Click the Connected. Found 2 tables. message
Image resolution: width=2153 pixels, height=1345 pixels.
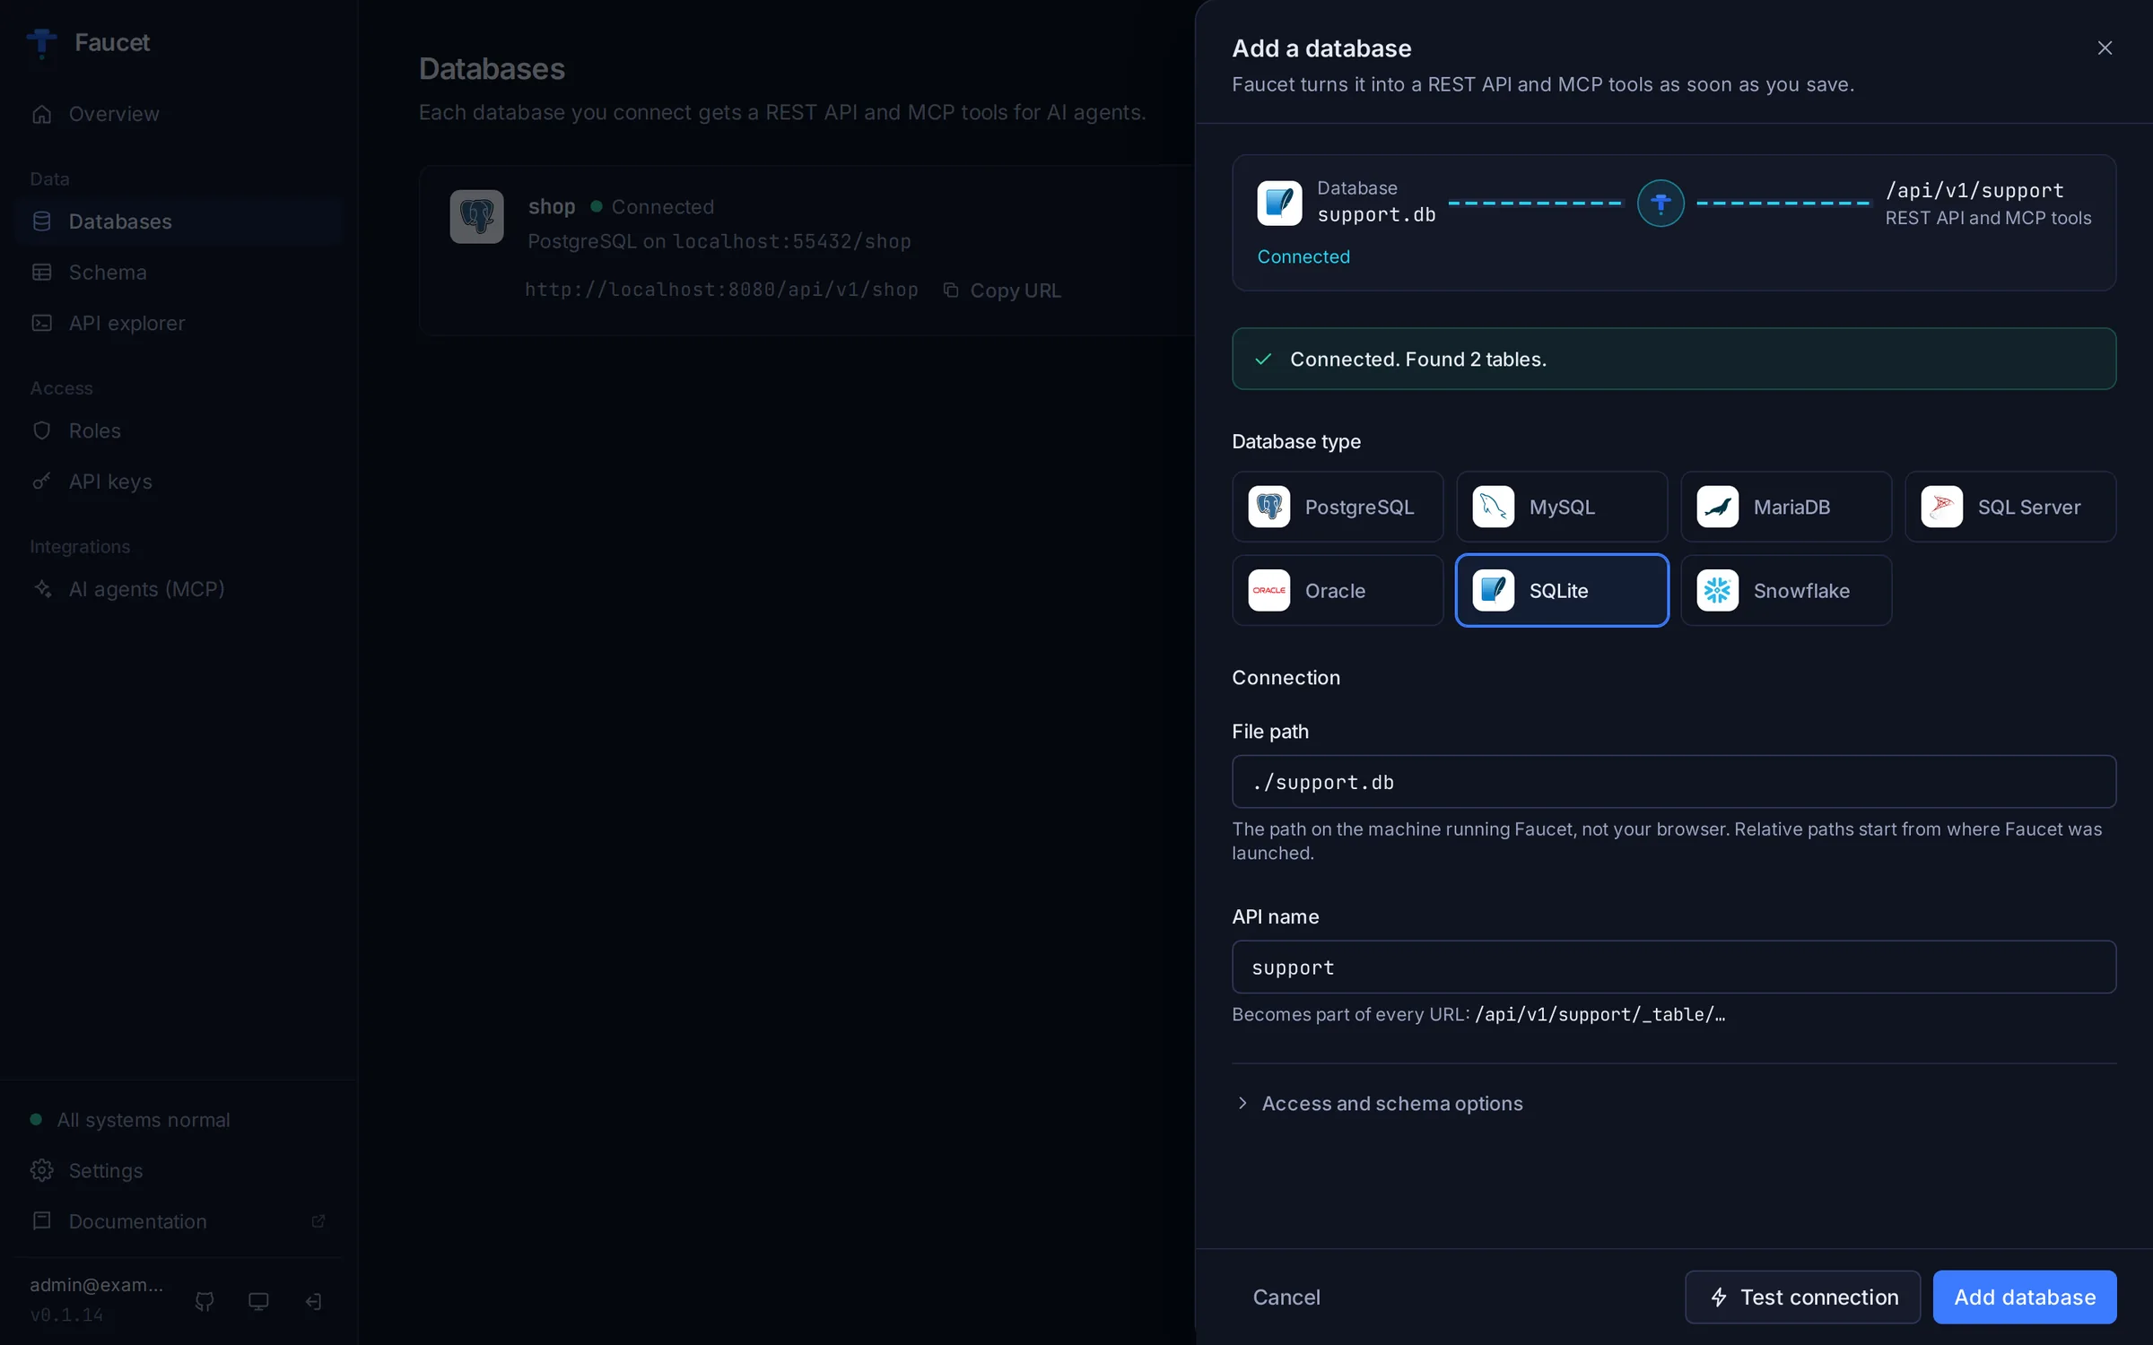tap(1674, 359)
